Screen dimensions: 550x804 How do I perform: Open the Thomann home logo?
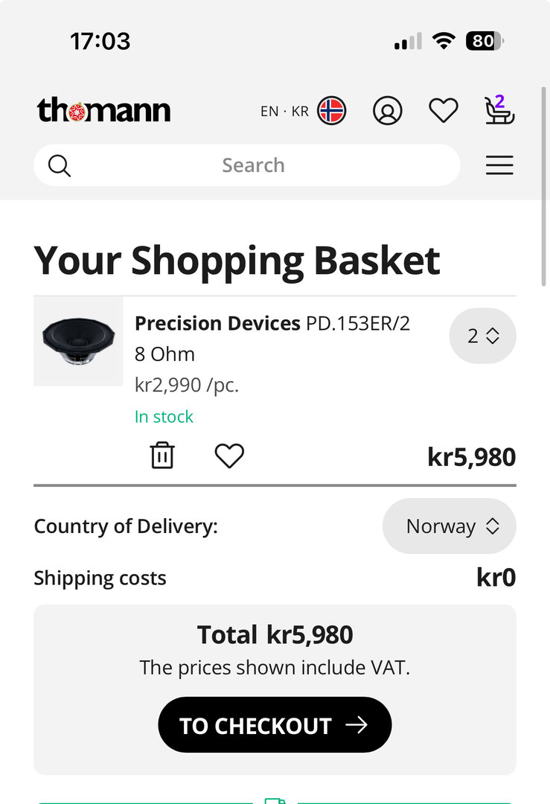[x=103, y=111]
